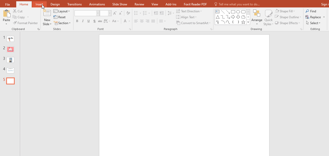The image size is (329, 156).
Task: Open the Replace tool
Action: (x=315, y=17)
